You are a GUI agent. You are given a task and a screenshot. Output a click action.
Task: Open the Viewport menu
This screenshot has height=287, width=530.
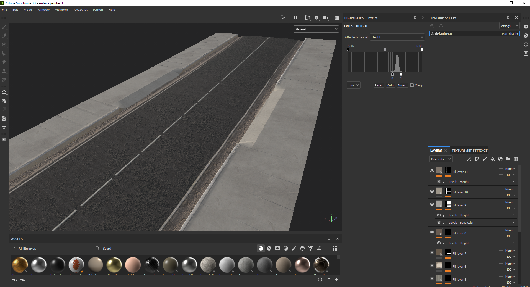click(61, 10)
